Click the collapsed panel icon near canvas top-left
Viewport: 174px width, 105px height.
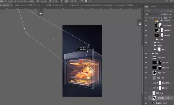tap(41, 14)
